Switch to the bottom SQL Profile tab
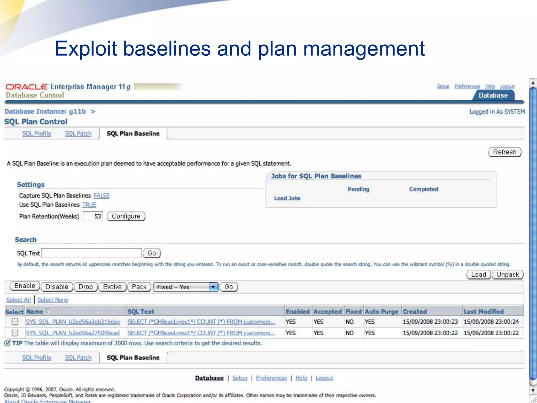 (37, 358)
